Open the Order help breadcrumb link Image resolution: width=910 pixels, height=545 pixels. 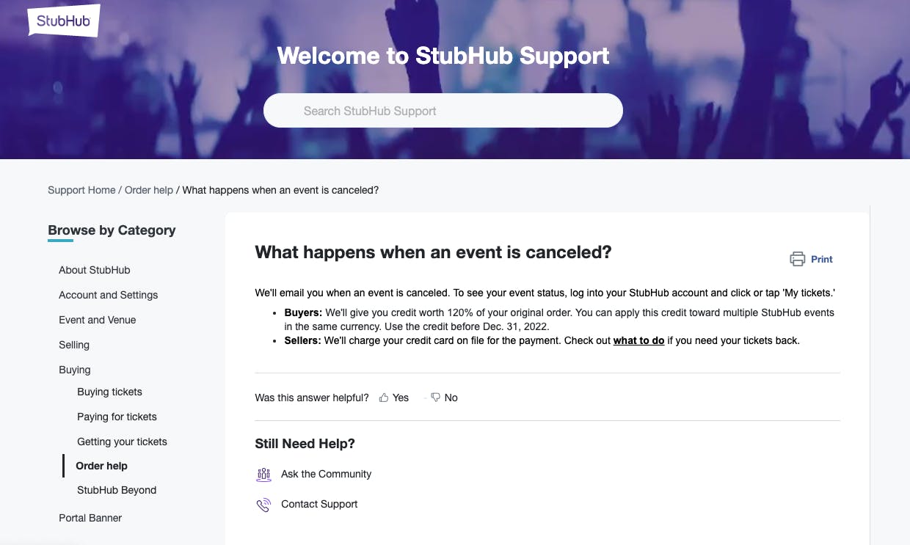149,190
